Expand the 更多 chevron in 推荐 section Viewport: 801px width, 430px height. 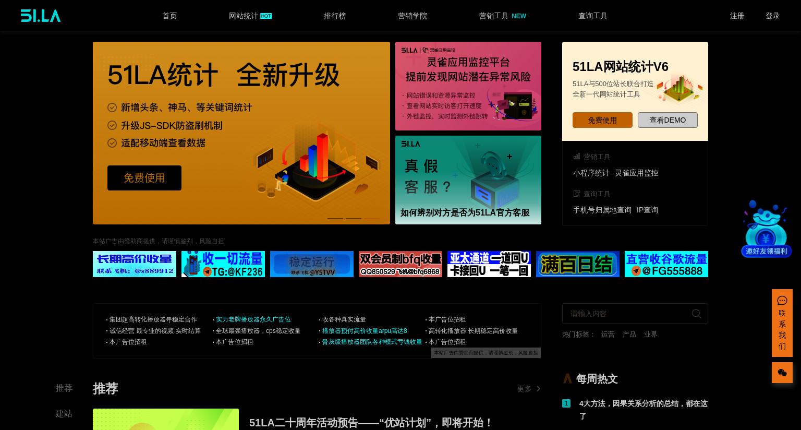(538, 389)
